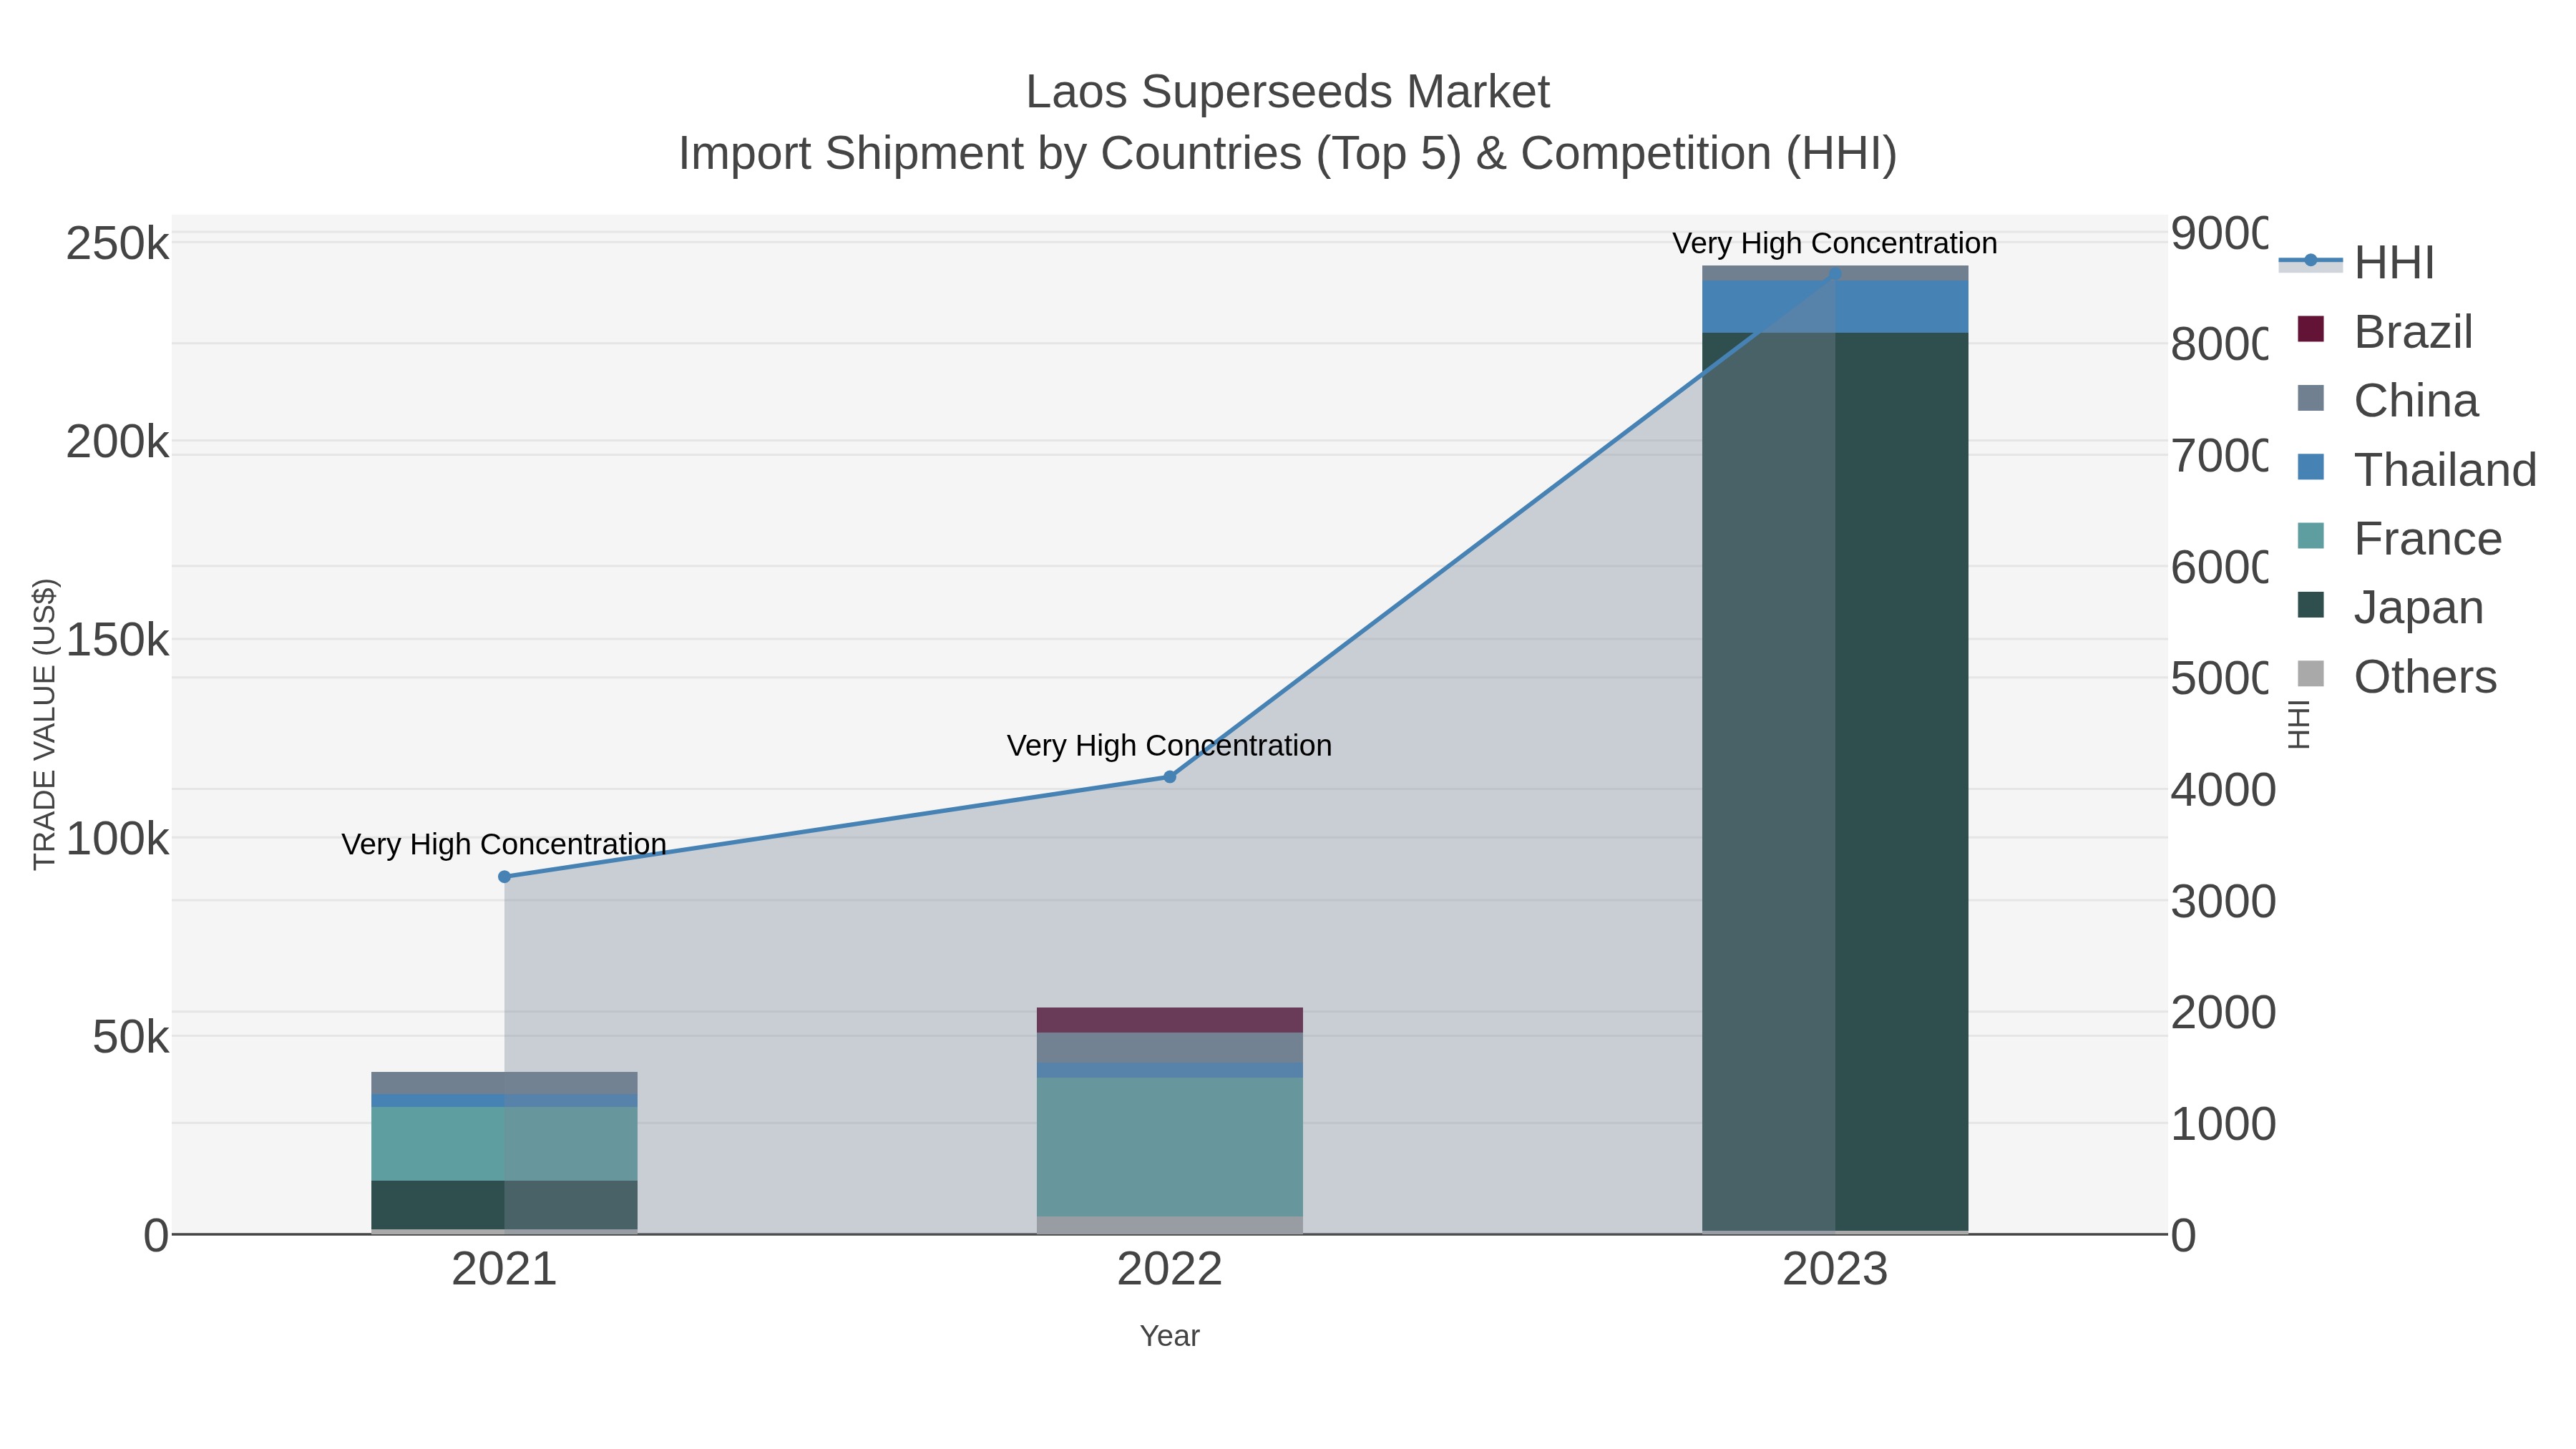Toggle Others series in legend

(x=2397, y=677)
